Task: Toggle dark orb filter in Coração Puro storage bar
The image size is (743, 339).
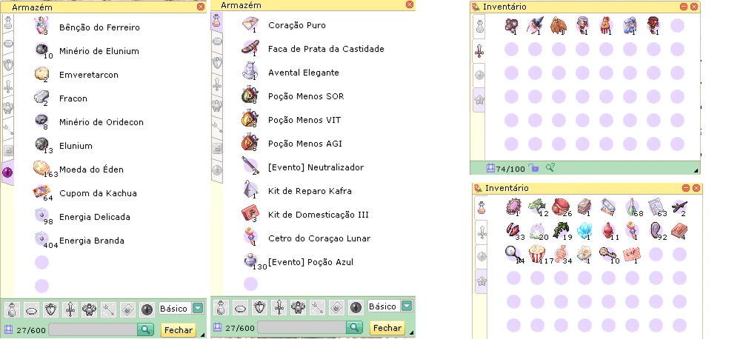Action: click(x=356, y=308)
